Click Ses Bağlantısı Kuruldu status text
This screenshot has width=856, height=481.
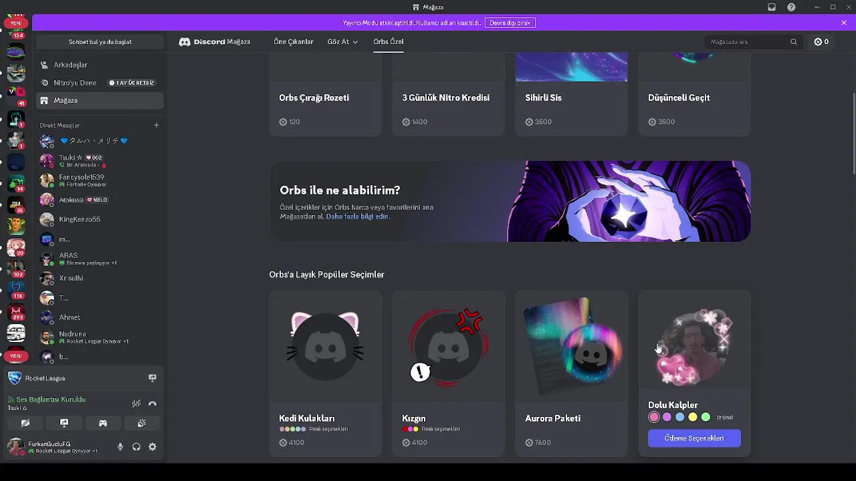(x=51, y=399)
